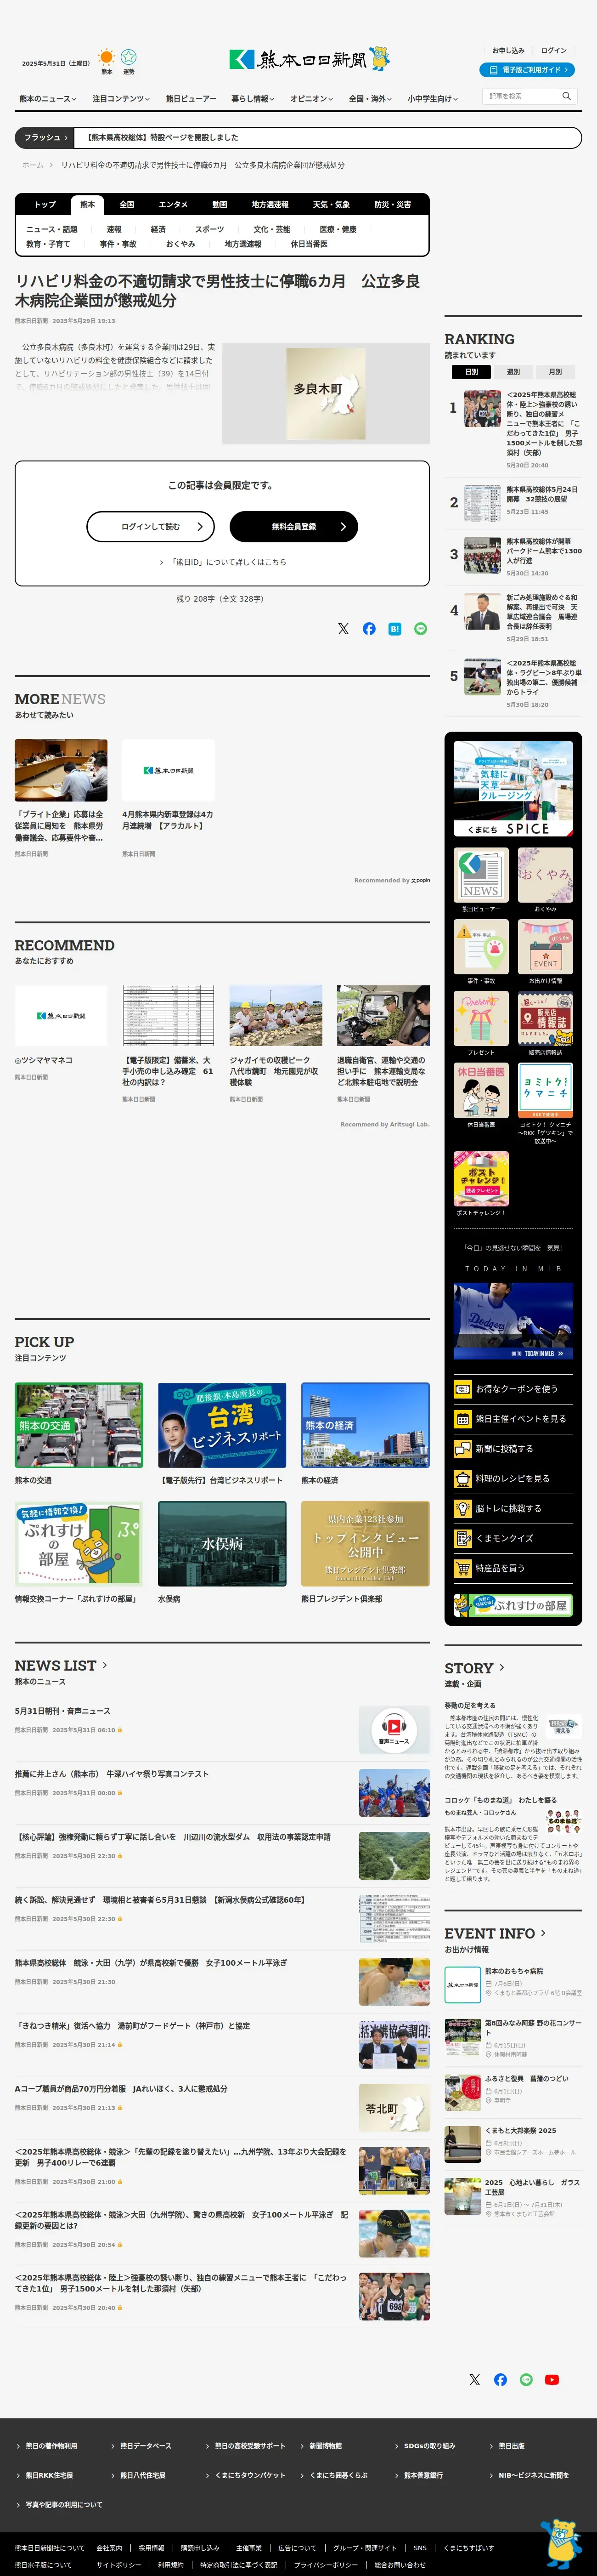Select the トップ tab
Screen dimensions: 597x2576
[x=45, y=204]
